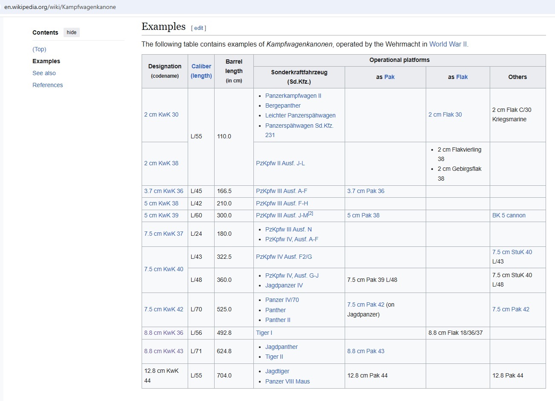Follow the PzKpfw III Ausf. N link
This screenshot has height=401, width=555.
coord(288,229)
